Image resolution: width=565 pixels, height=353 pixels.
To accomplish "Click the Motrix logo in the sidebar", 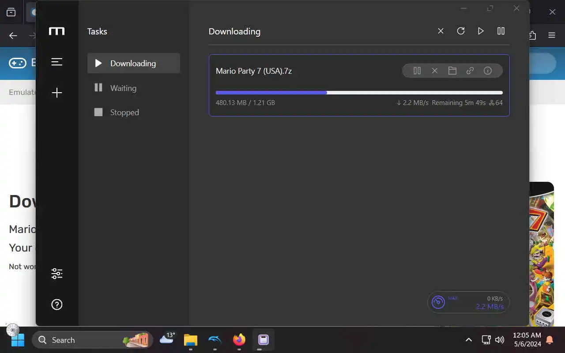I will coord(57,31).
